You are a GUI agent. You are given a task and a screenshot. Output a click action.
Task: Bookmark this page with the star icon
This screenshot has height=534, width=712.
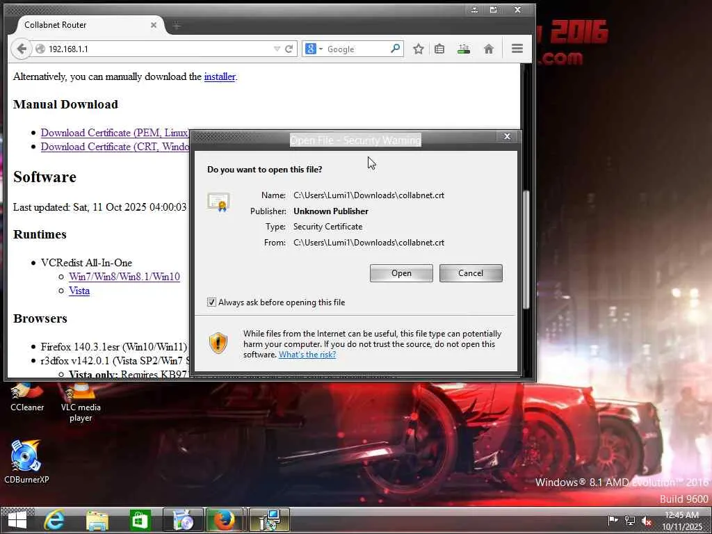coord(418,49)
